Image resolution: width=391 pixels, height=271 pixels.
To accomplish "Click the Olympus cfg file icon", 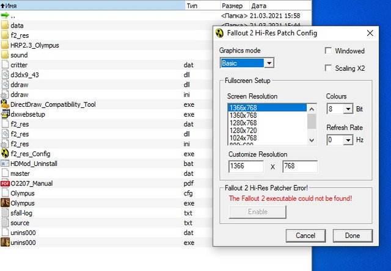I will [5, 193].
